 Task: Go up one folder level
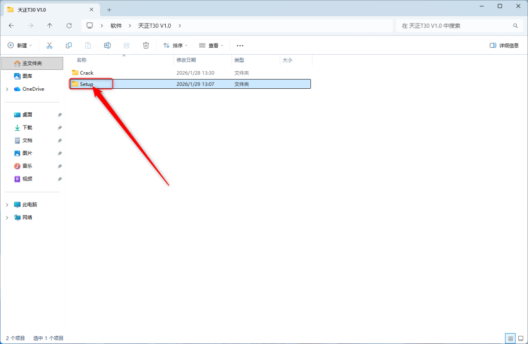49,25
